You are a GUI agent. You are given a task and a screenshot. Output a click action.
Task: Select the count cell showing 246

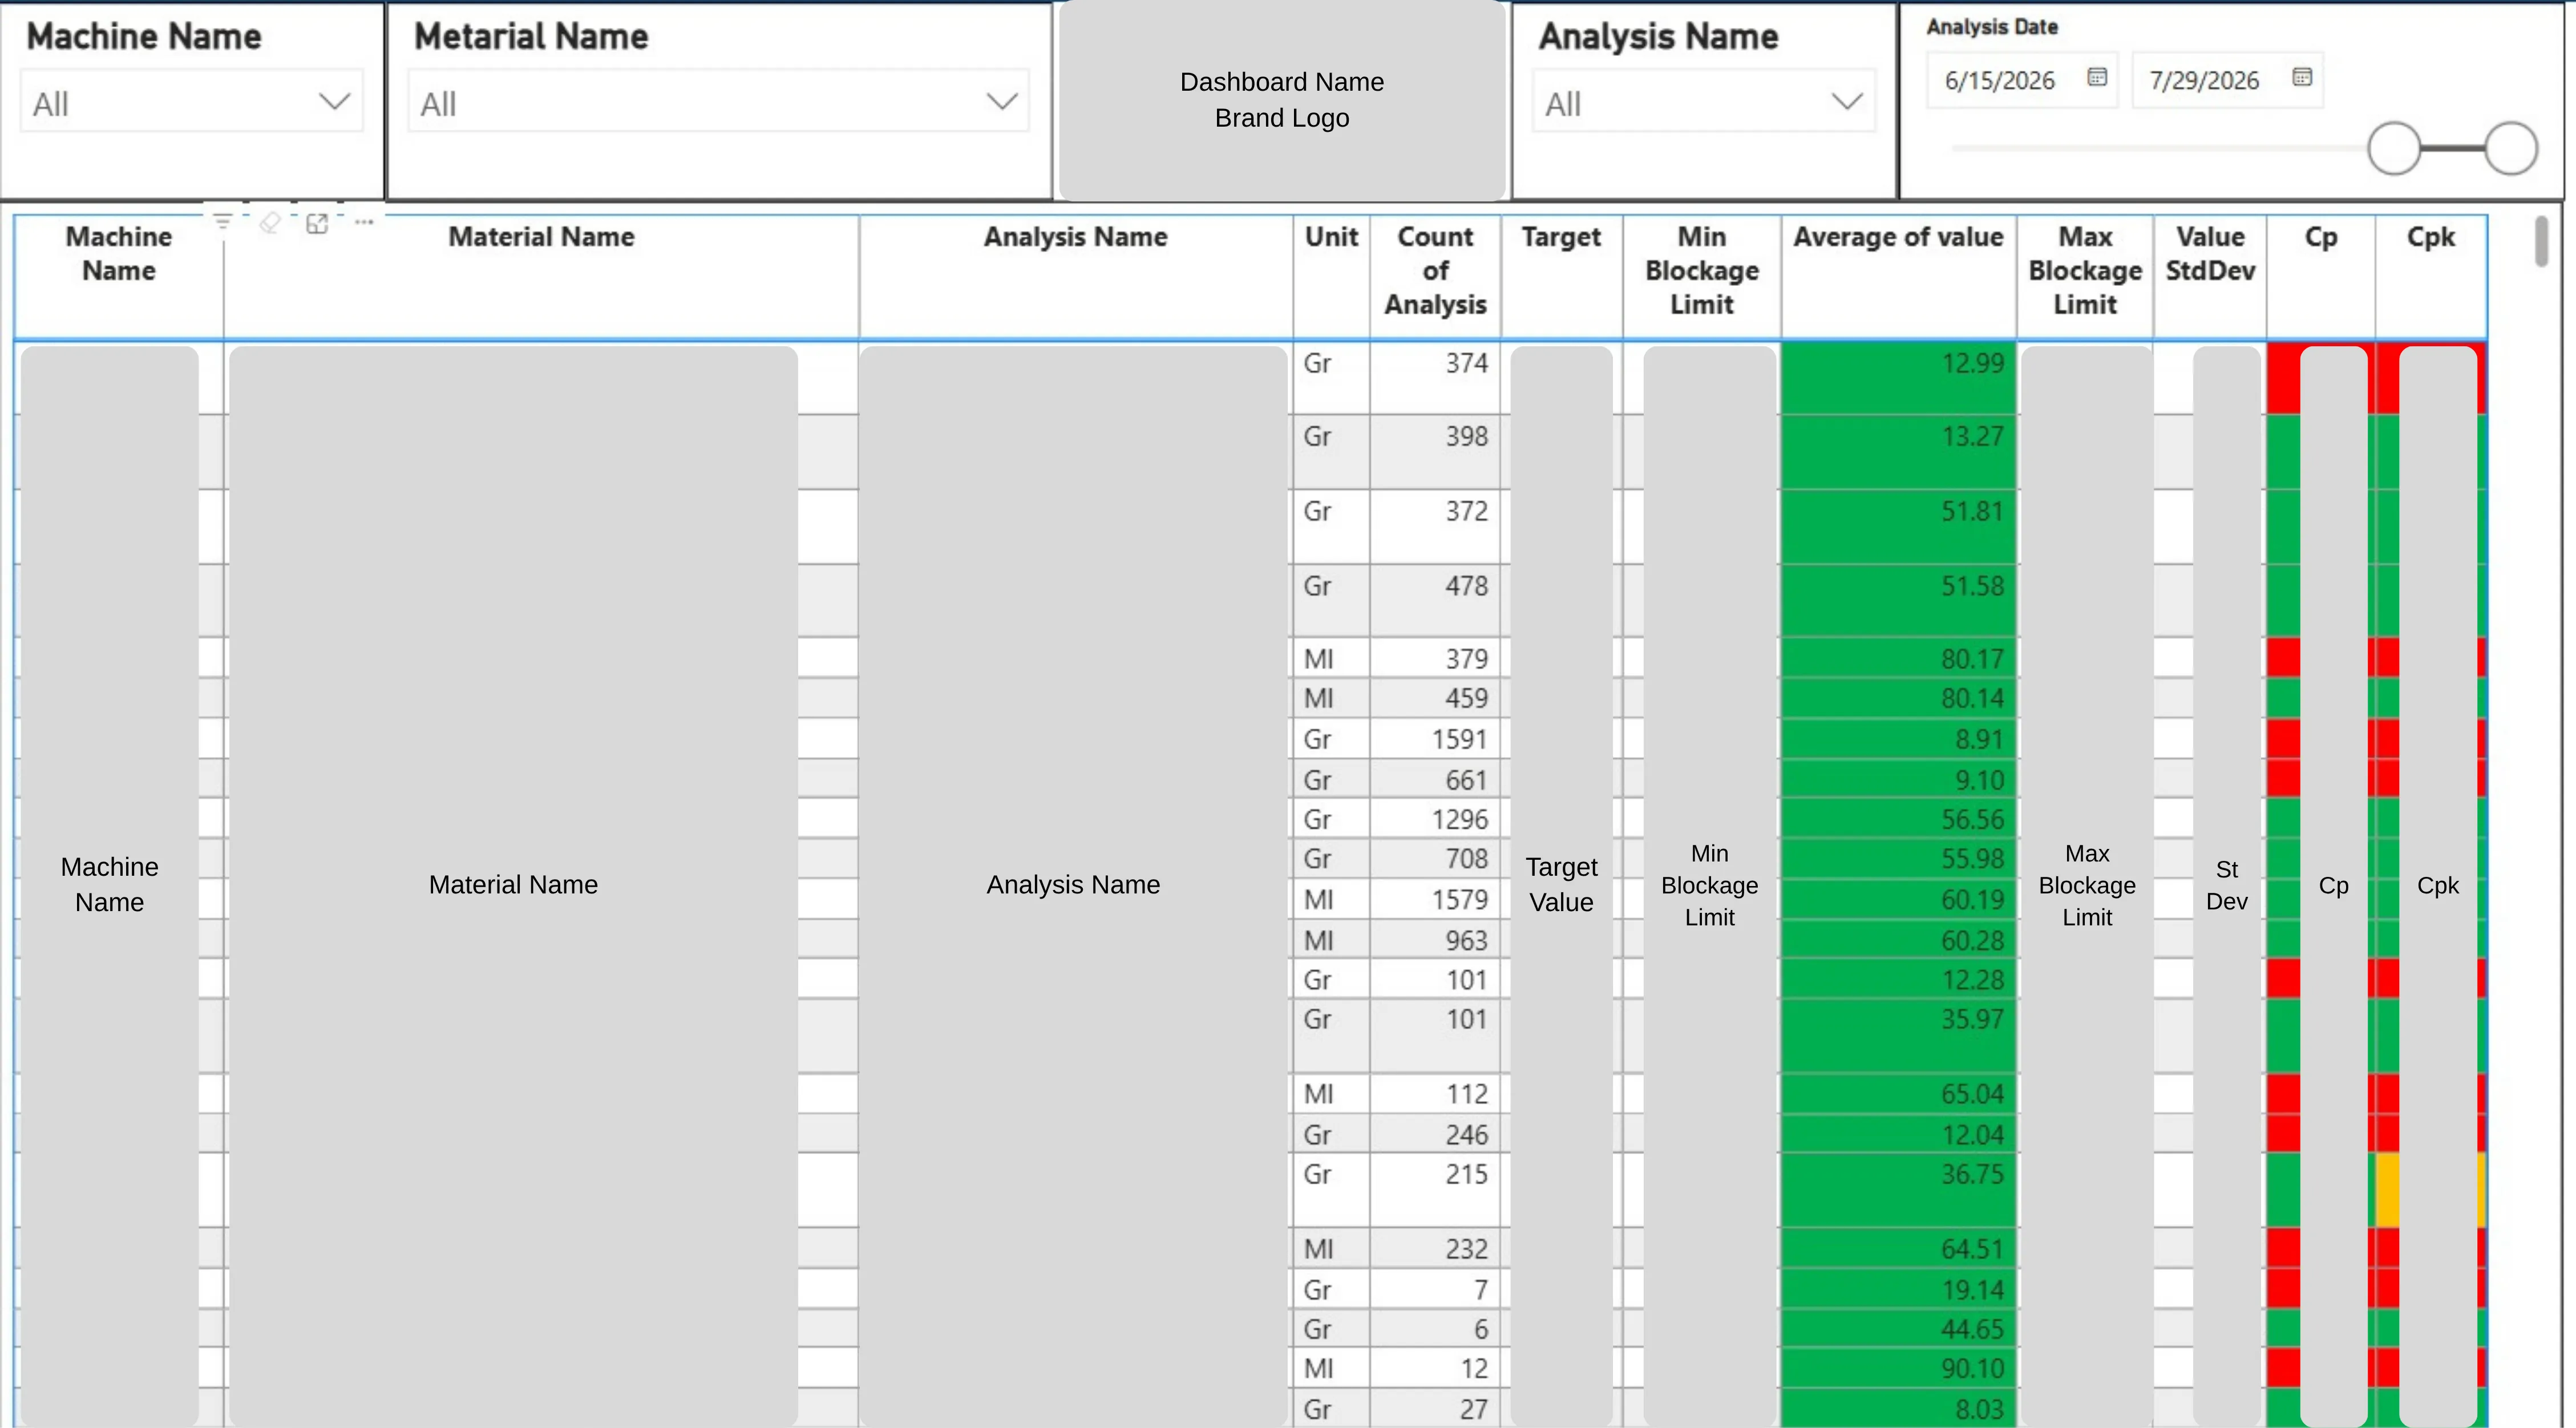[1435, 1133]
